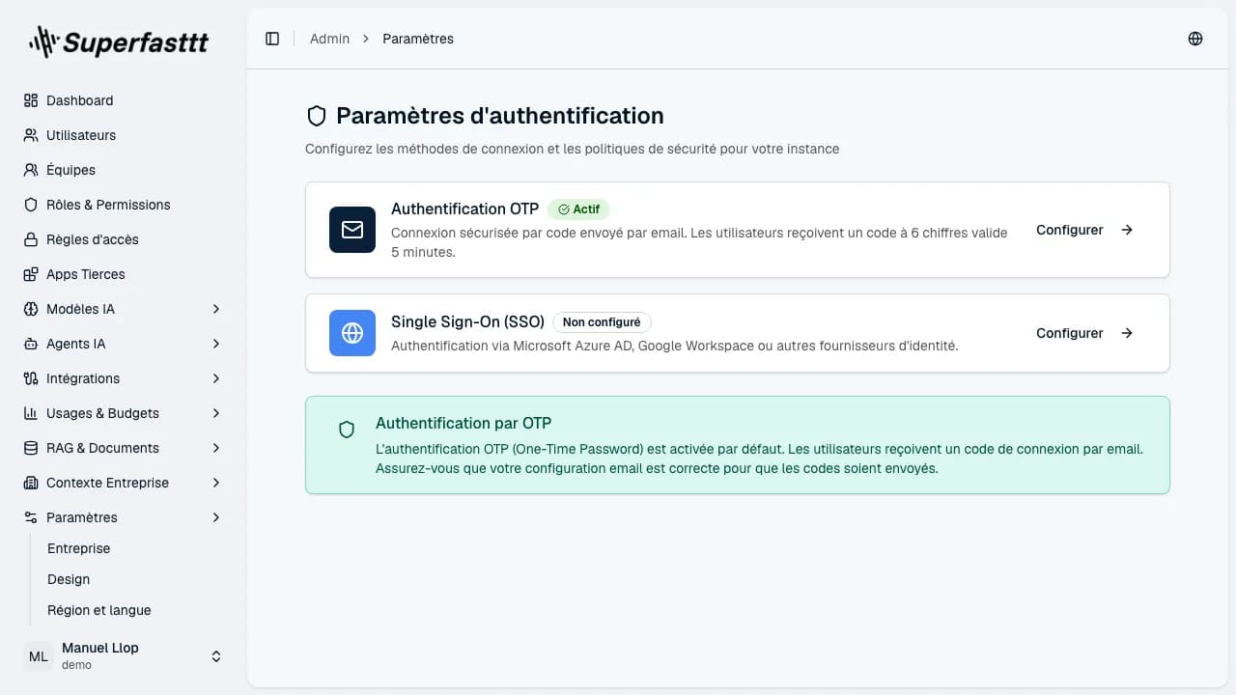The image size is (1236, 695).
Task: Click the Règles d'accès lock icon
Action: click(x=31, y=239)
